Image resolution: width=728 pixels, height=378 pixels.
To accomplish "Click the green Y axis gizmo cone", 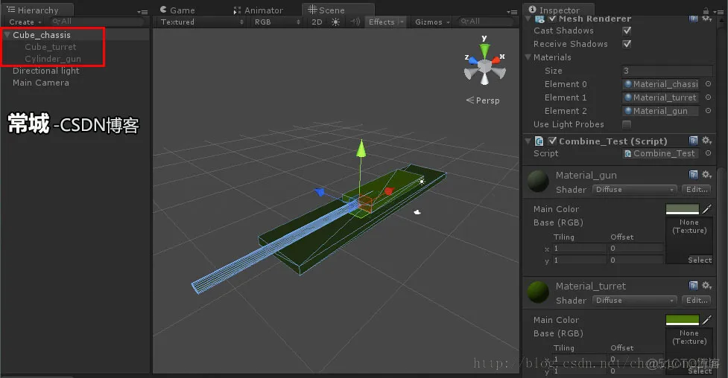I will (484, 50).
